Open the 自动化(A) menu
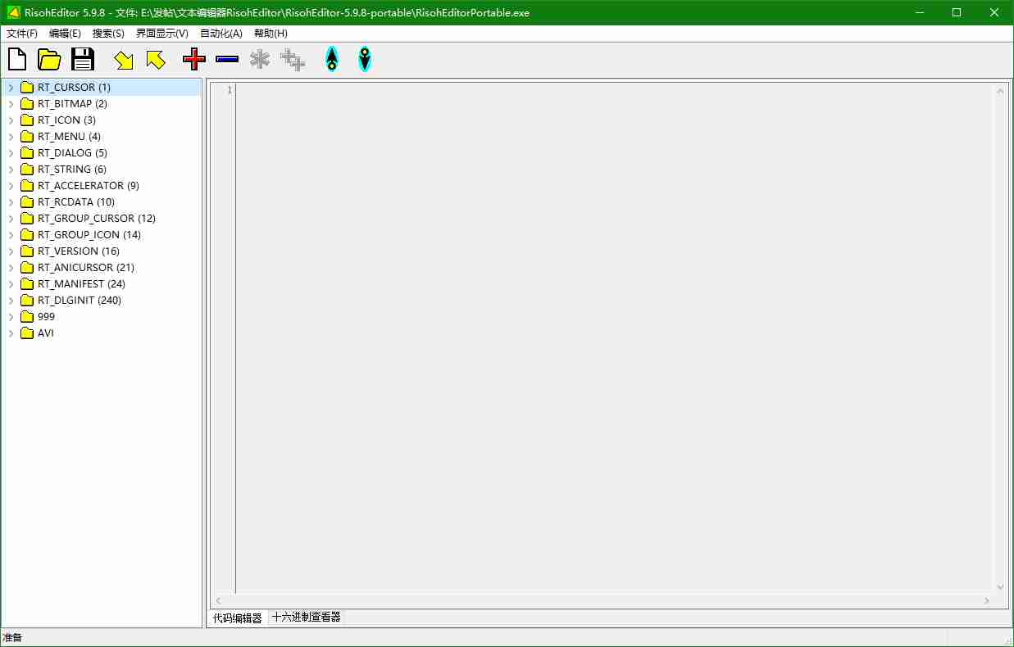Viewport: 1014px width, 647px height. 221,34
